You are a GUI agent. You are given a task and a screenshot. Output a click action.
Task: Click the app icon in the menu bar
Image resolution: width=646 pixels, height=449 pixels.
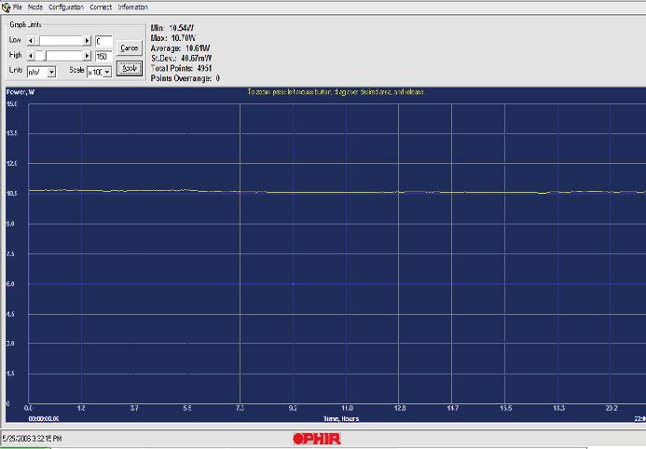coord(6,7)
